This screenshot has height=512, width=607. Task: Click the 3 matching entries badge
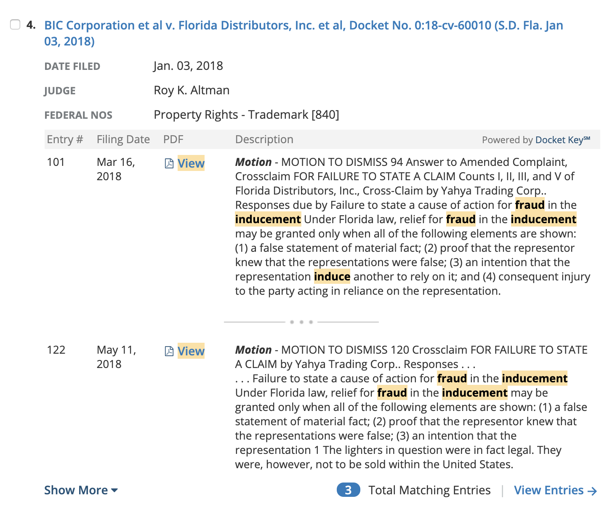pyautogui.click(x=348, y=490)
